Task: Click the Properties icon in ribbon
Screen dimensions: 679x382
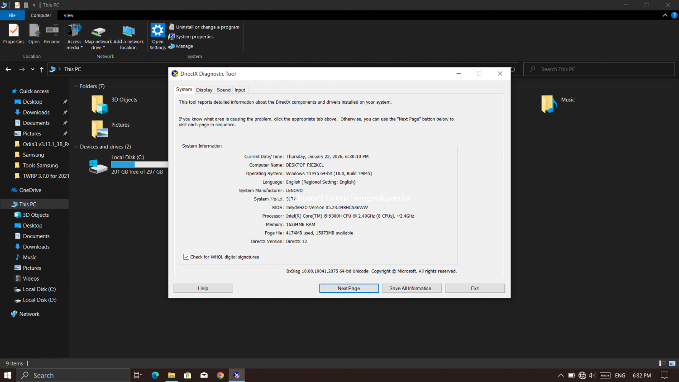Action: pos(14,31)
